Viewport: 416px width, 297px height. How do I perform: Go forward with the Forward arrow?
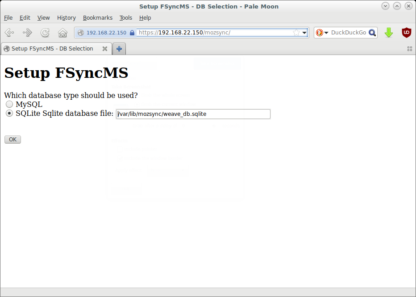[x=27, y=33]
